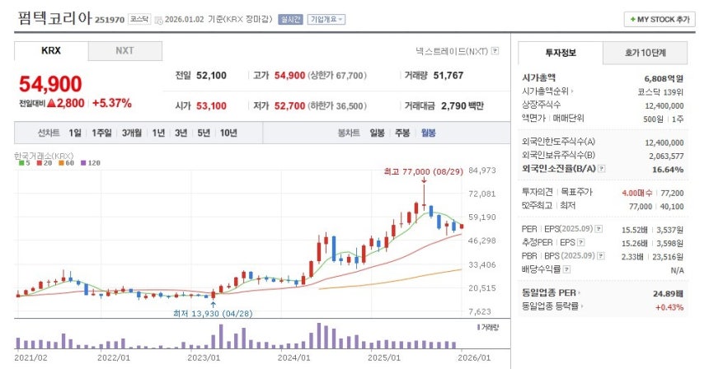Click the 시가총액 value 6,808억원
This screenshot has height=369, width=709.
click(x=664, y=78)
